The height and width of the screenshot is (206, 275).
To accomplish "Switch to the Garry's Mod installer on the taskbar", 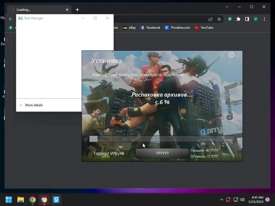I will click(56, 200).
